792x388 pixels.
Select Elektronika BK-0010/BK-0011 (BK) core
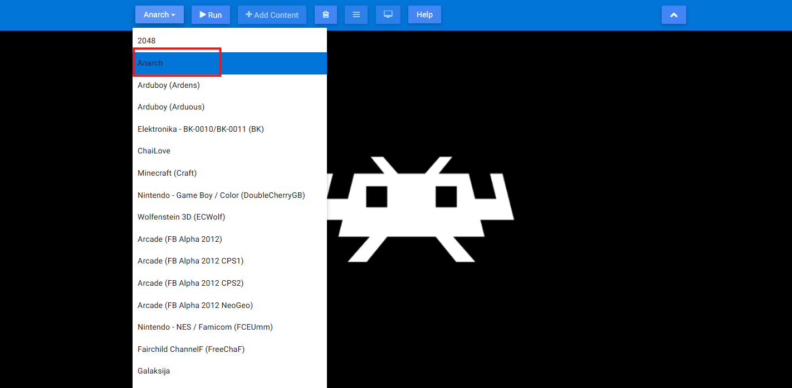[201, 129]
